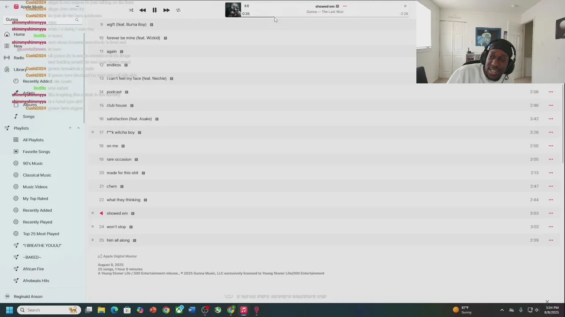The width and height of the screenshot is (565, 317).
Task: Open the Recently Added playlist under Playlists
Action: [x=37, y=210]
